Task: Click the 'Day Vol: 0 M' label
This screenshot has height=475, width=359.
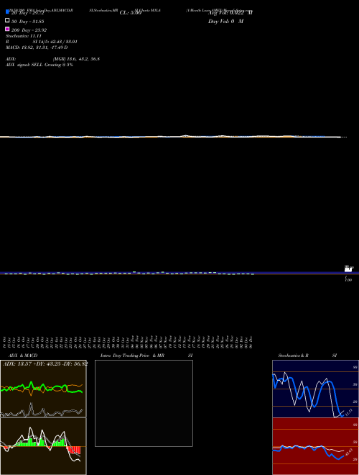Action: point(225,22)
